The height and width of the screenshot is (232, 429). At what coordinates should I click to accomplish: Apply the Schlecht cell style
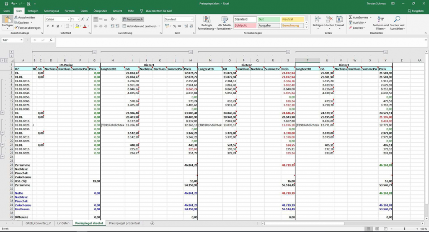tap(245, 25)
